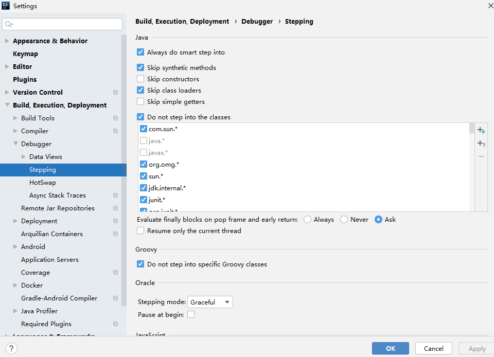Collapse the Debugger tree node
Screen dimensions: 494x357
15,144
